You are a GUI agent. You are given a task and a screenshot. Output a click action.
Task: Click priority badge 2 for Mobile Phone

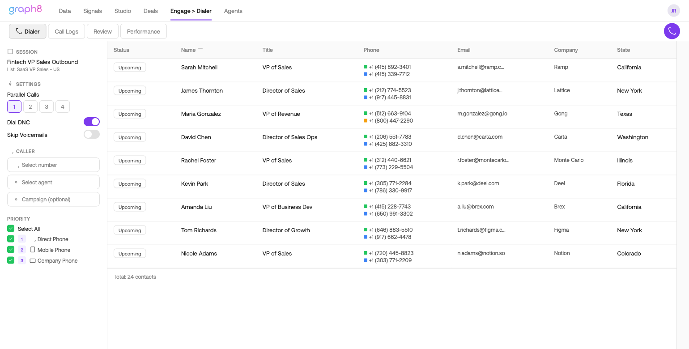[22, 250]
